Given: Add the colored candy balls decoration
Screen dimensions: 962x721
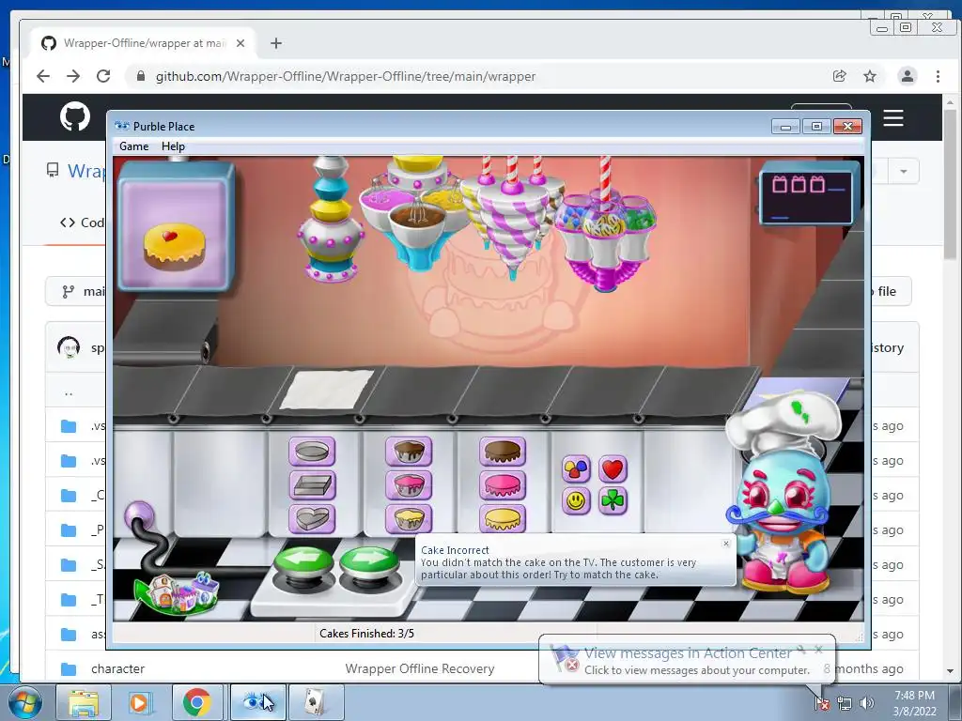Looking at the screenshot, I should [576, 469].
